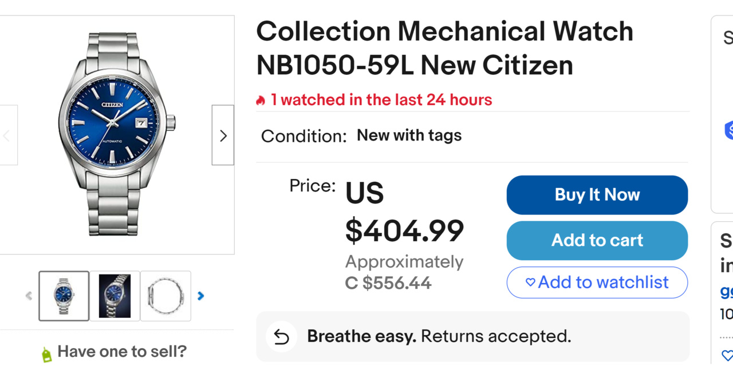The image size is (733, 386).
Task: Open the "Have one to sell?" link
Action: tap(122, 351)
